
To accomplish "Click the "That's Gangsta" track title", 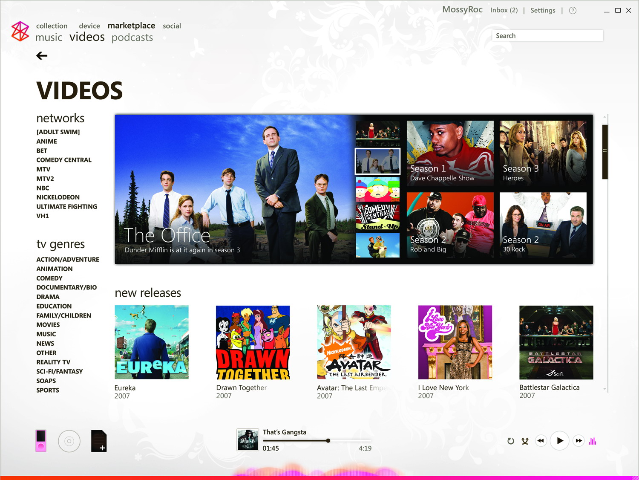I will click(x=284, y=432).
